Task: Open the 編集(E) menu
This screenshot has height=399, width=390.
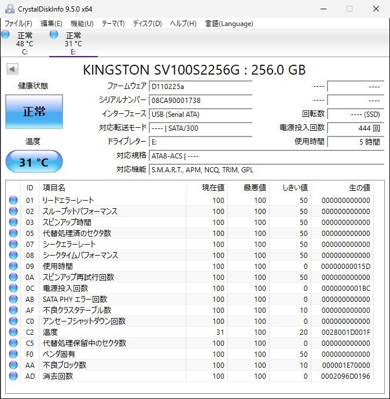Action: point(51,24)
